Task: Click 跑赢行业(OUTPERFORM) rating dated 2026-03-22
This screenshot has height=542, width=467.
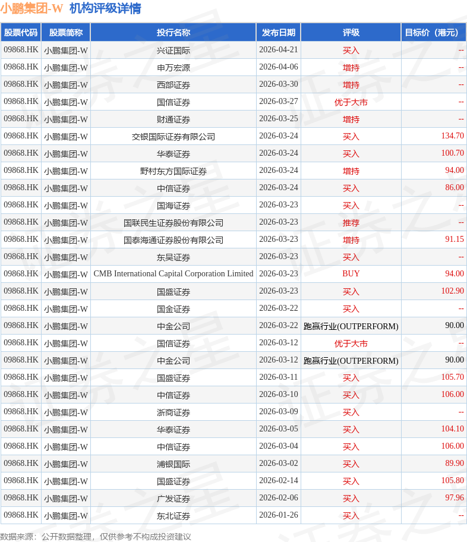Action: coord(351,326)
